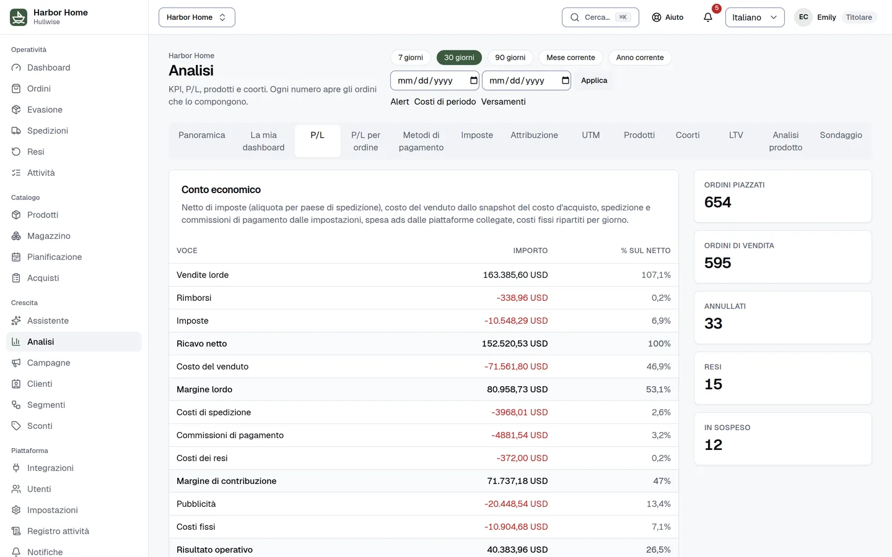Viewport: 892px width, 557px height.
Task: Select the 30 giorni range
Action: 459,58
